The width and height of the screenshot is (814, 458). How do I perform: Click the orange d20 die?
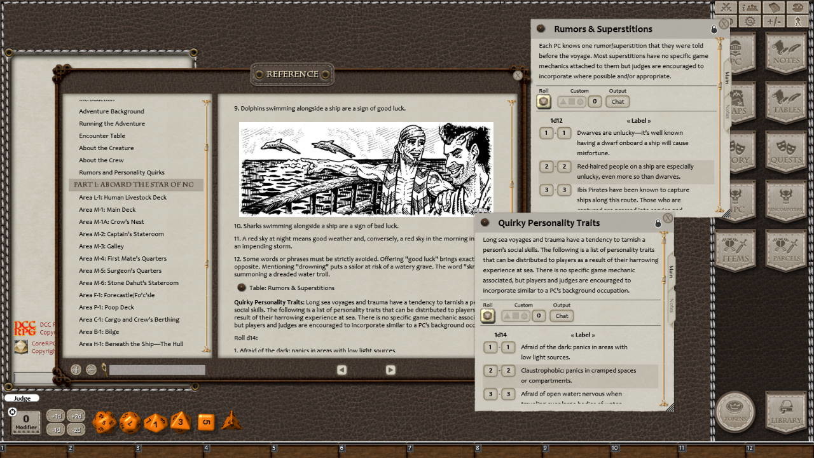tap(104, 422)
